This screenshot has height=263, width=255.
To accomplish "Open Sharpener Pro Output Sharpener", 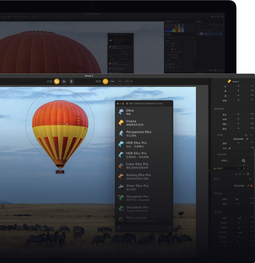I will (x=144, y=209).
